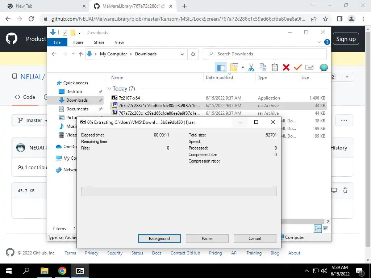Show hidden system tray icons chevron
The width and height of the screenshot is (371, 278).
[x=307, y=271]
